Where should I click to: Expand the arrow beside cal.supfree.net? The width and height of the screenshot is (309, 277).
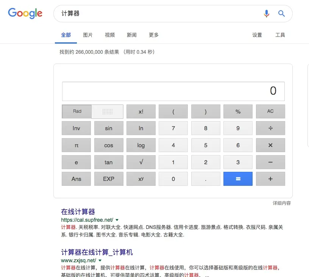pos(117,220)
